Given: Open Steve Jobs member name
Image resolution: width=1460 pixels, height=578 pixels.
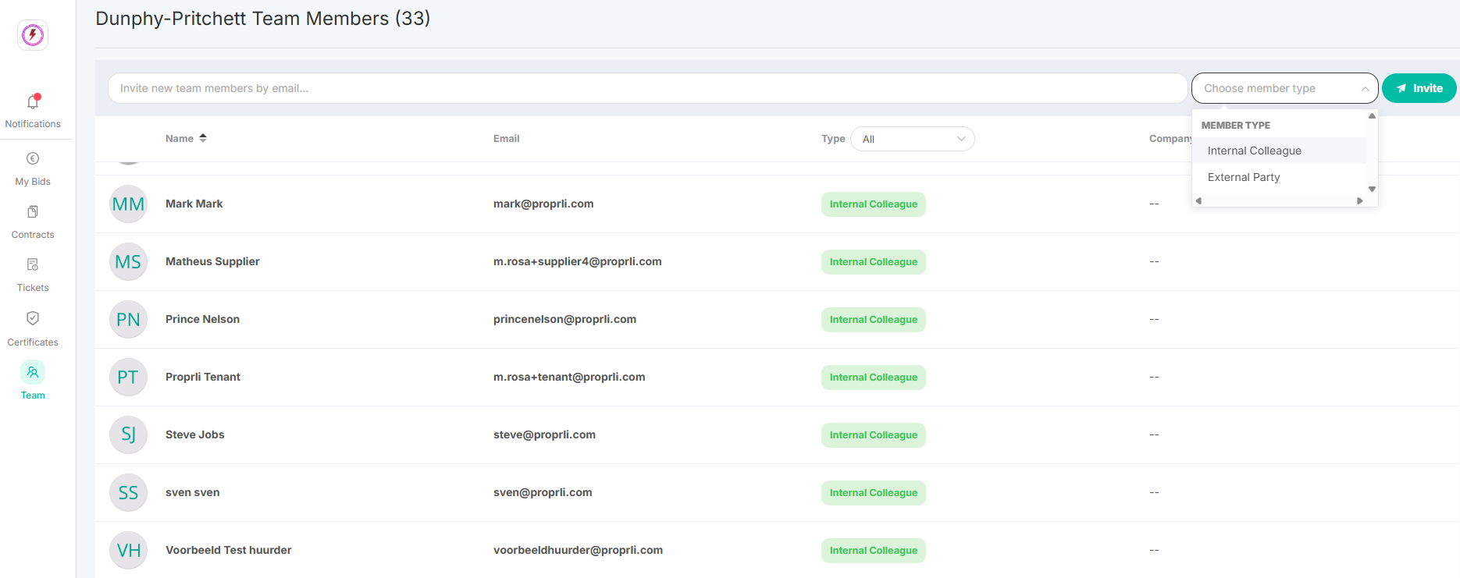Looking at the screenshot, I should [x=194, y=434].
